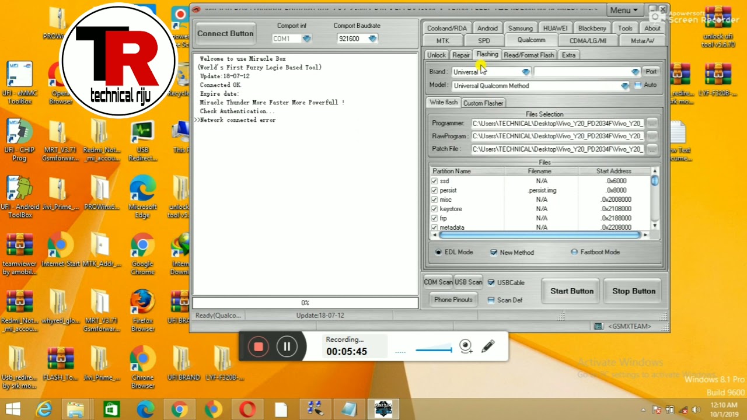The image size is (747, 420).
Task: Open the Brand Universal dropdown
Action: (526, 72)
